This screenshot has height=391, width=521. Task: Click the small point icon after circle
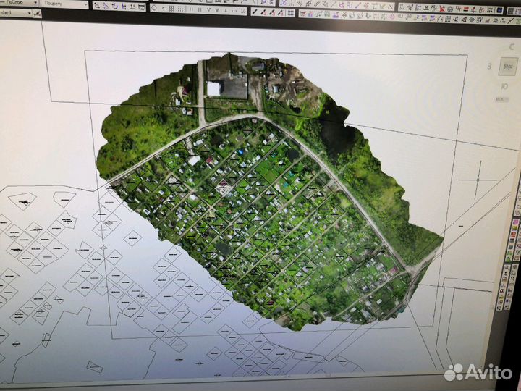pos(163,8)
